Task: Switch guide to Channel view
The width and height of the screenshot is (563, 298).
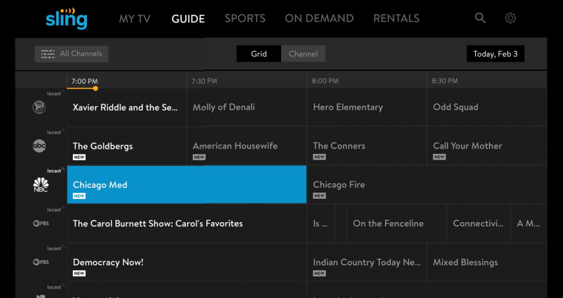Action: (303, 53)
